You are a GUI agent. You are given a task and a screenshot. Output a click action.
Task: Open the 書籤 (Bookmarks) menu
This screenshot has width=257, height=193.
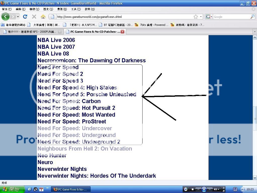(x=62, y=9)
